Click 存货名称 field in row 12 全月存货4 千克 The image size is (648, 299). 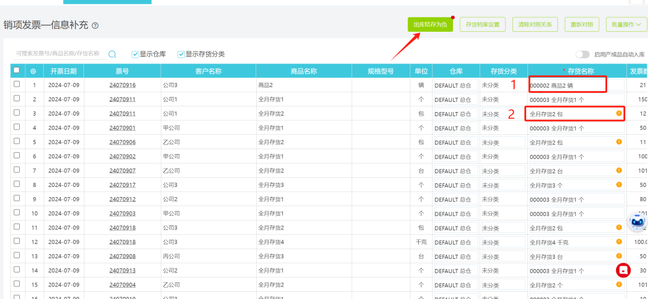[x=577, y=243]
